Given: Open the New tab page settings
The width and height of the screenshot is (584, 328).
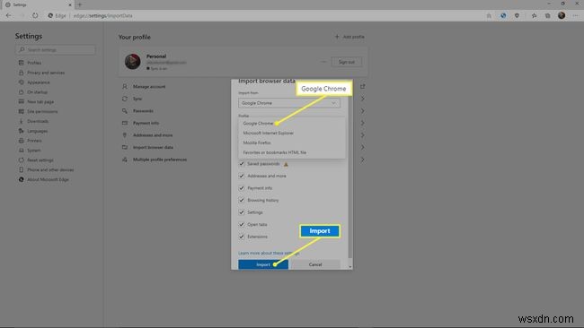Looking at the screenshot, I should [x=40, y=102].
